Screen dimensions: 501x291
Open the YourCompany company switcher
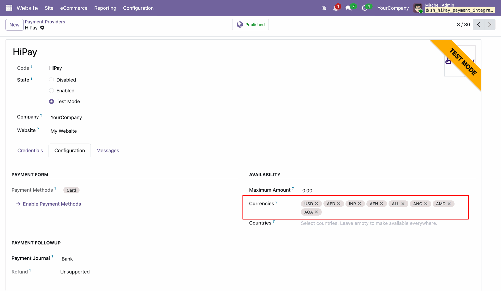coord(393,8)
